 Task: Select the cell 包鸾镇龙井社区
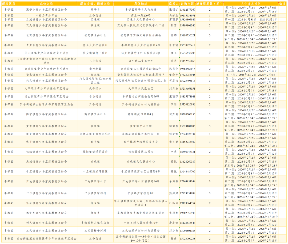[95, 35]
